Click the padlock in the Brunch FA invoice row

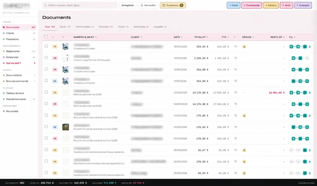[310, 116]
